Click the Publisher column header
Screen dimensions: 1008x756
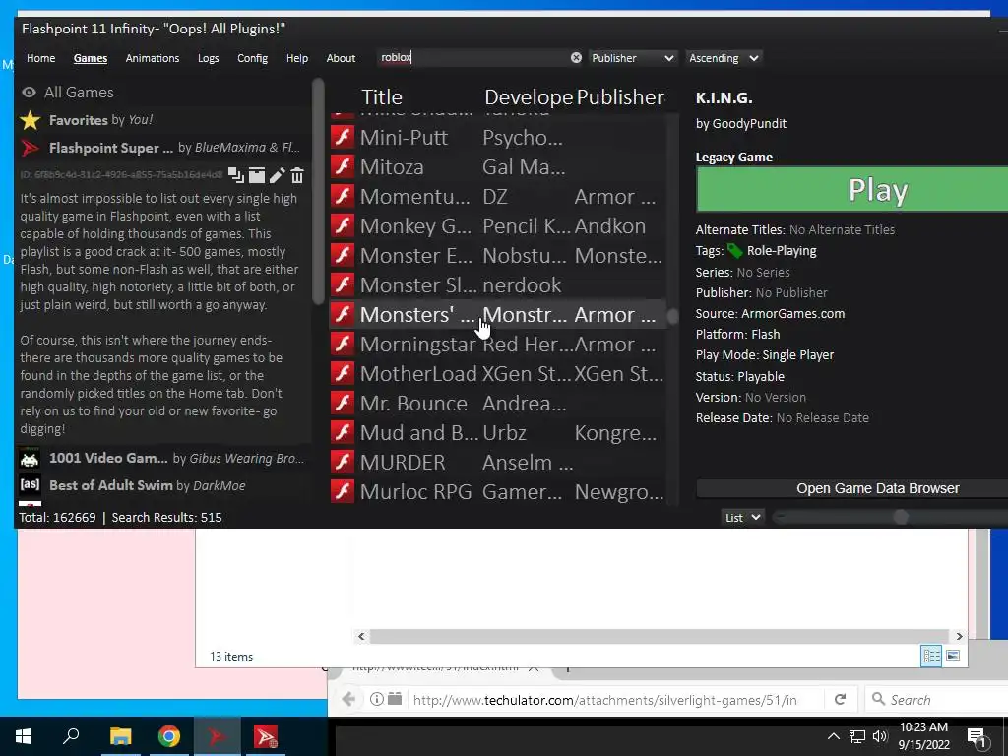click(x=620, y=97)
